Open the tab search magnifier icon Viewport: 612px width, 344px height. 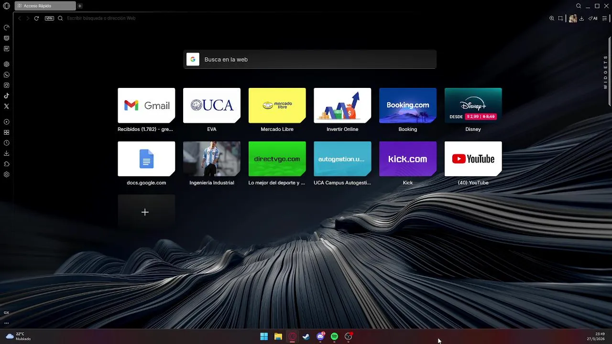[x=579, y=6]
